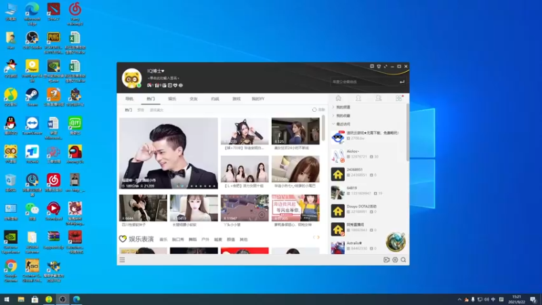Open Windows Start menu

click(x=7, y=299)
